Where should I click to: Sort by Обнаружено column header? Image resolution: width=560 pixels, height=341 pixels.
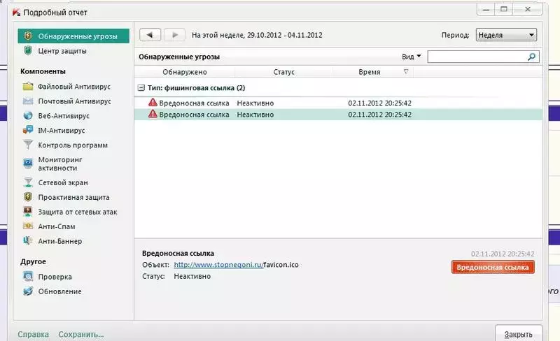[185, 72]
